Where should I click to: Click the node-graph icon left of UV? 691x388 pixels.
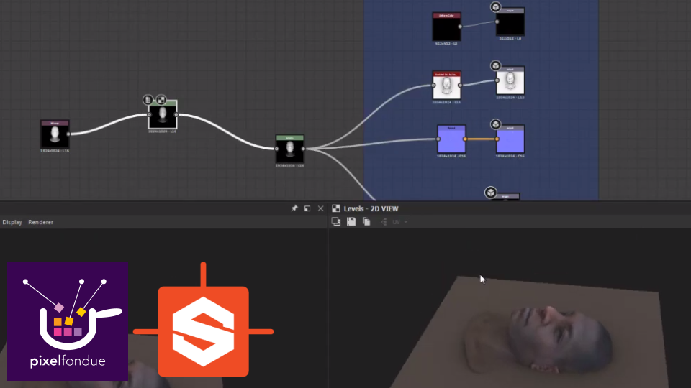tap(382, 222)
